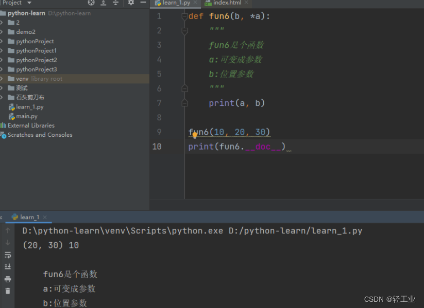Expand the demo2 folder
The image size is (424, 308).
(2, 32)
